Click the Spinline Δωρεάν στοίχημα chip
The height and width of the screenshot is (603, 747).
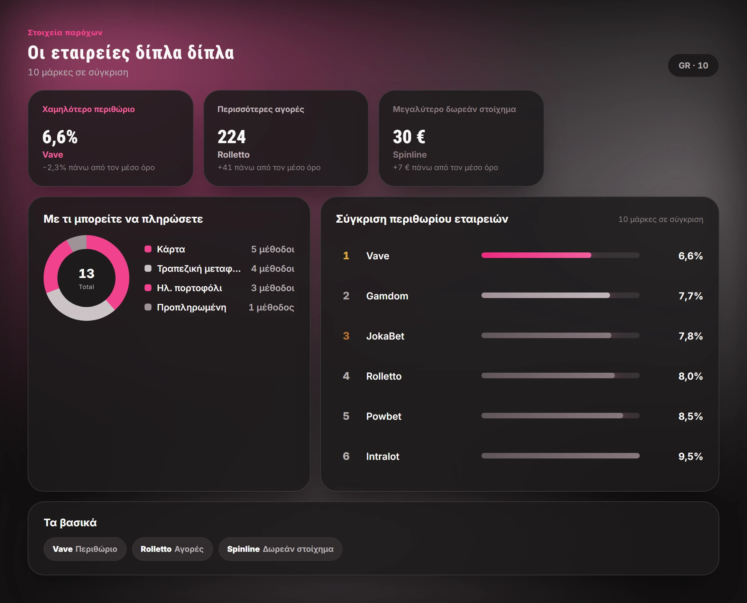coord(280,549)
